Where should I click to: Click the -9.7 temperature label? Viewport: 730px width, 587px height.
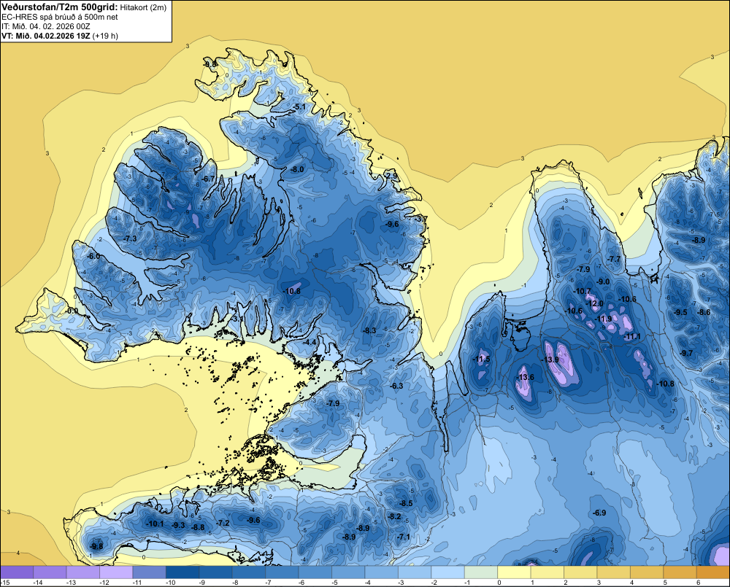point(686,354)
